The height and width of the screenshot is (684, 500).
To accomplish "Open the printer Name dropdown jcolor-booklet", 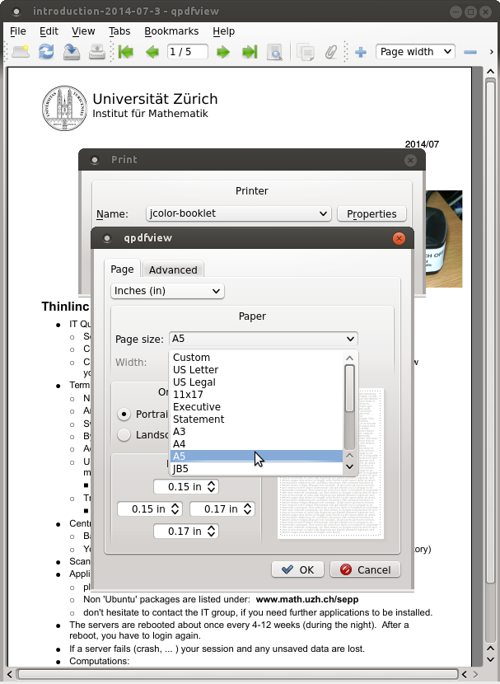I will click(x=238, y=213).
